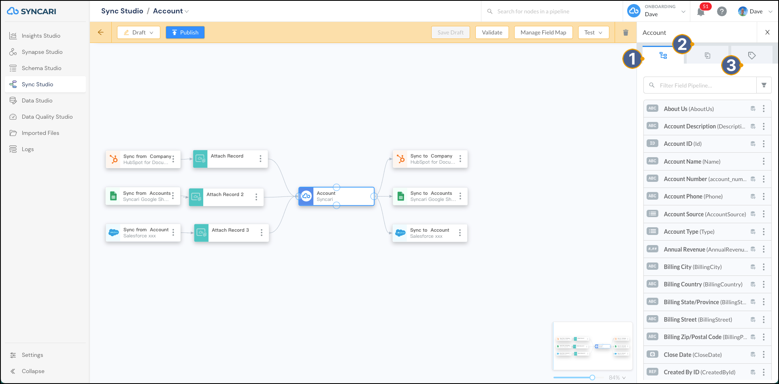This screenshot has width=779, height=384.
Task: Select Sync Studio in sidebar
Action: coord(45,84)
